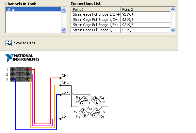Click the Save to HTML floppy icon
196x133 pixels.
(8, 43)
